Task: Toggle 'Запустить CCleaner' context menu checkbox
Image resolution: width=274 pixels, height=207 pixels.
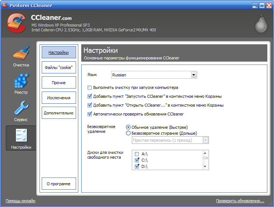Action: coord(89,97)
